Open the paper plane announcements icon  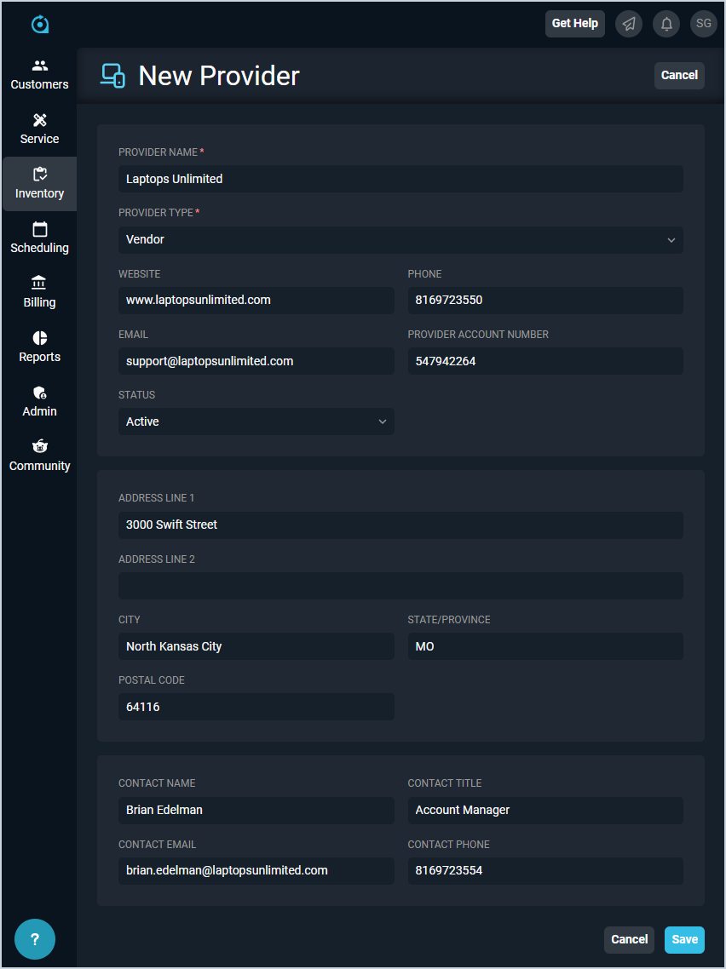[x=629, y=24]
